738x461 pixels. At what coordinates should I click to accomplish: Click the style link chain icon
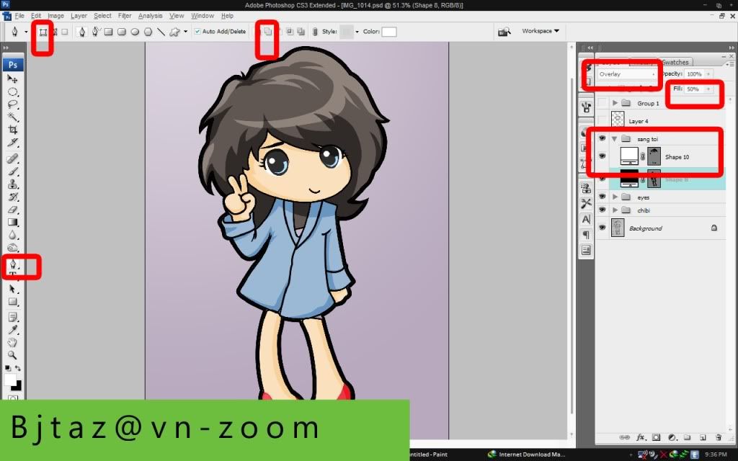pyautogui.click(x=315, y=32)
